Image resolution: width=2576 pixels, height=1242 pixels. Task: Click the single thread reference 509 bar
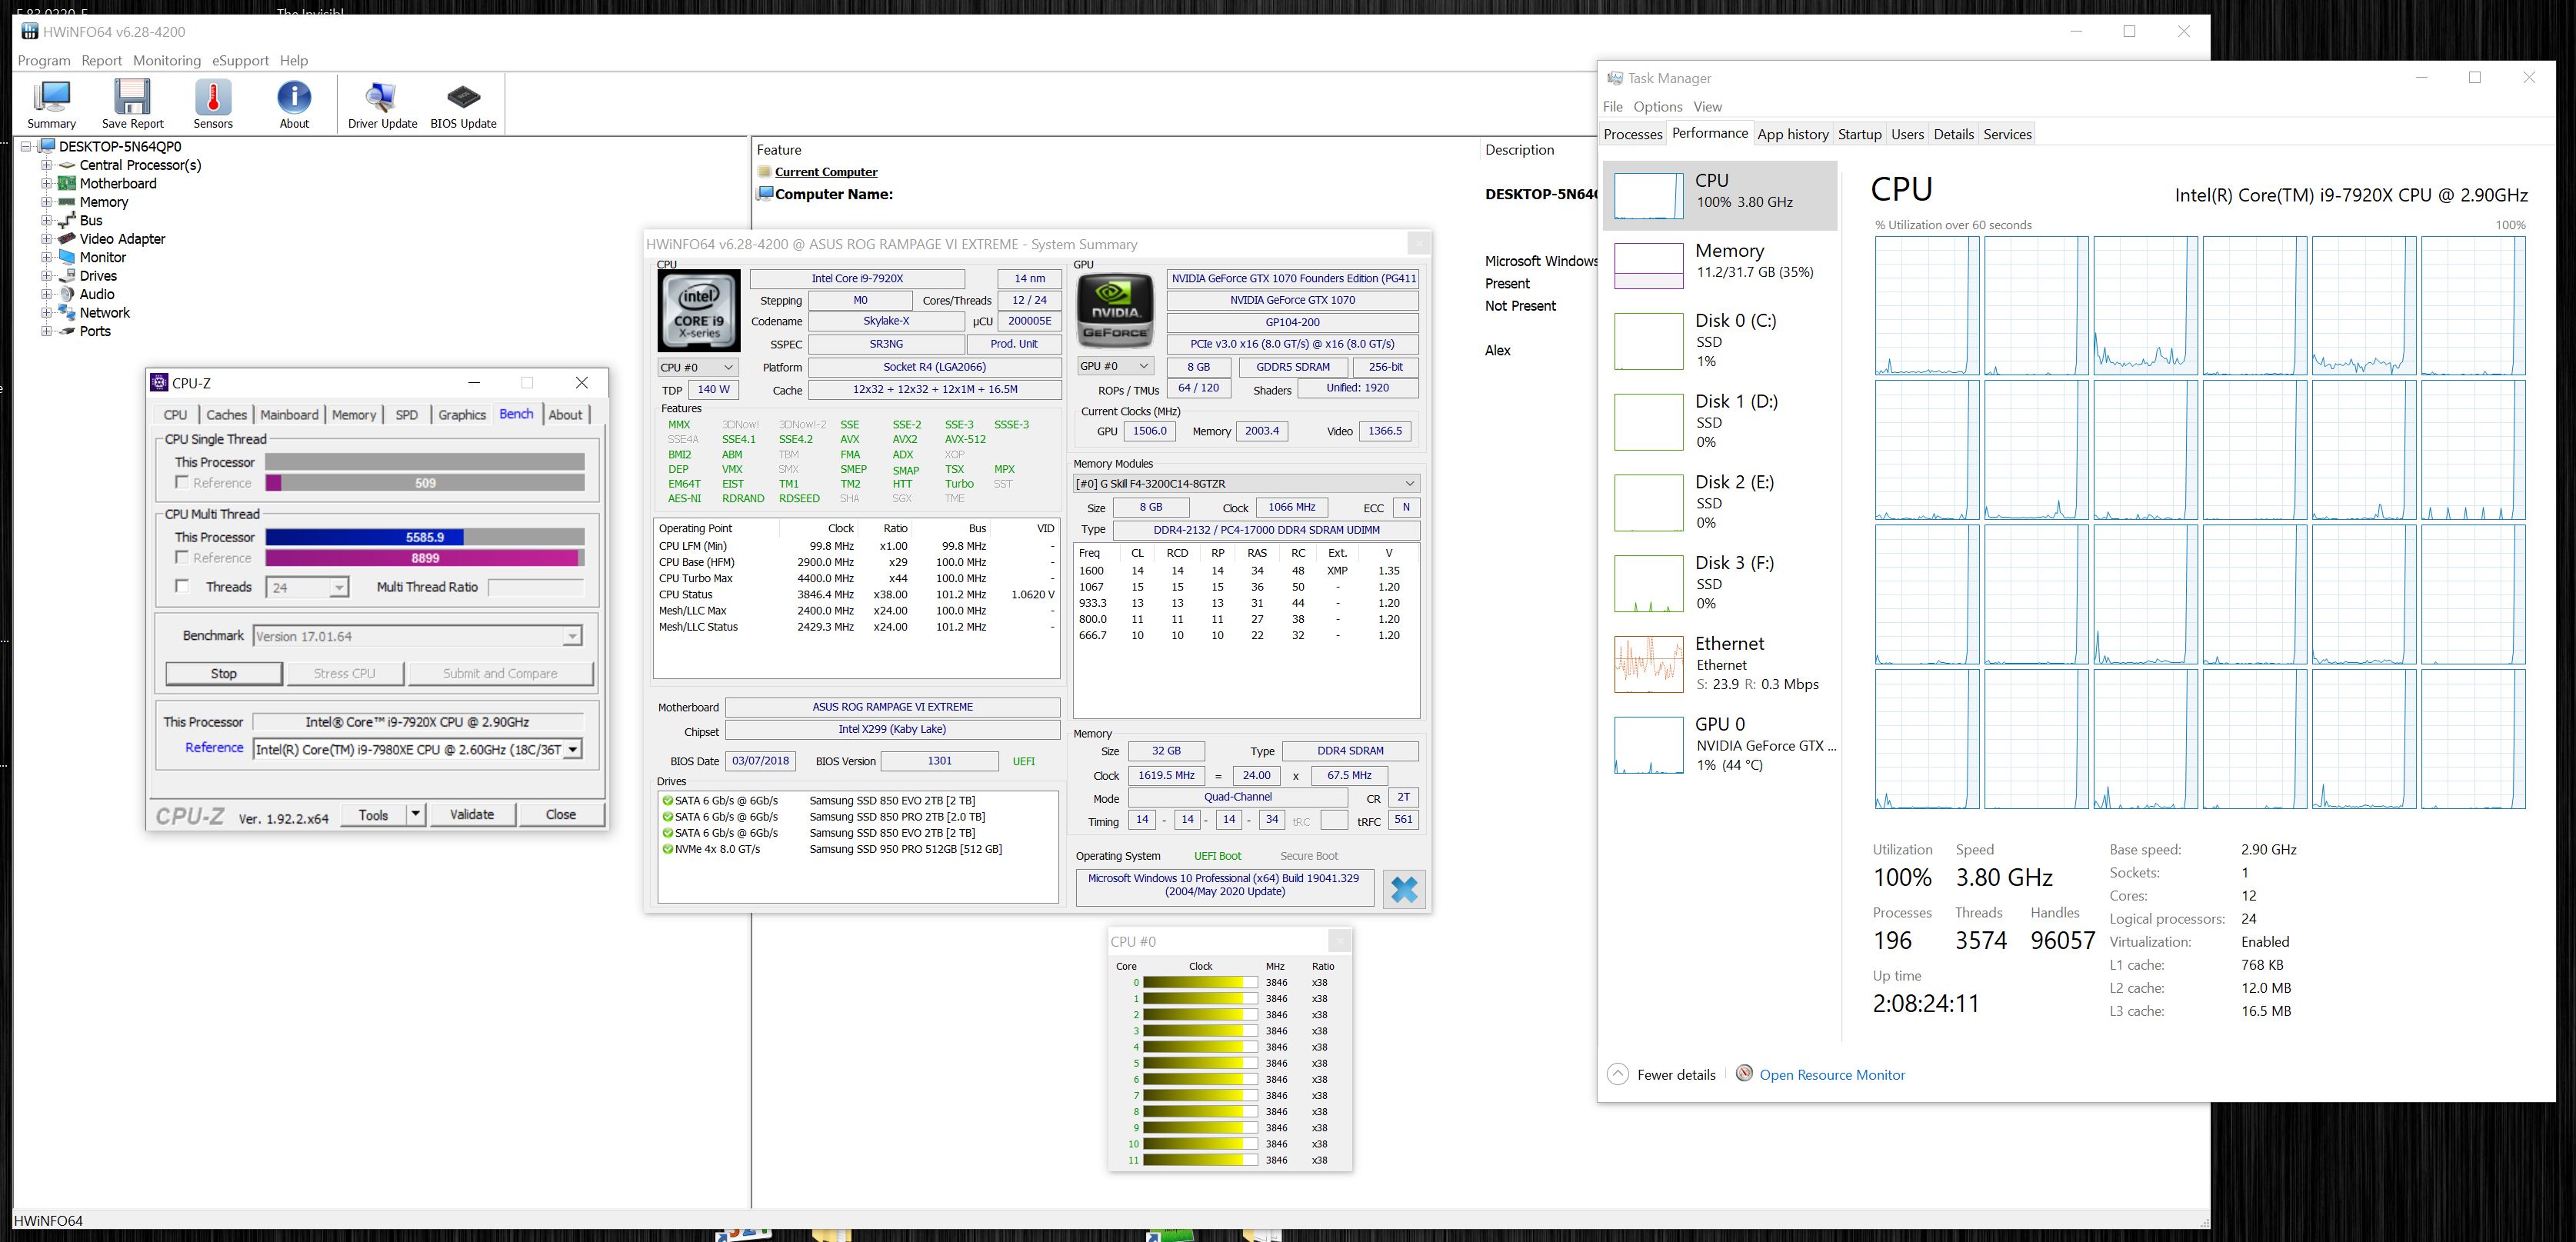tap(425, 483)
